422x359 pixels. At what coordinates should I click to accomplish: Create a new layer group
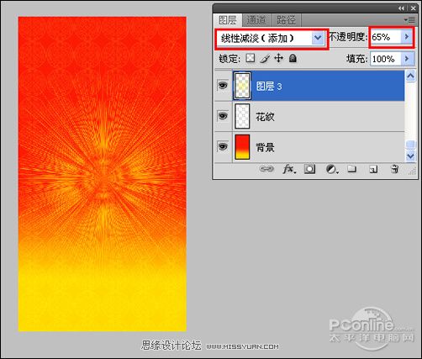pos(351,169)
